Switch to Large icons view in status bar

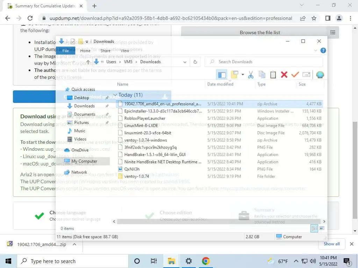(x=322, y=228)
